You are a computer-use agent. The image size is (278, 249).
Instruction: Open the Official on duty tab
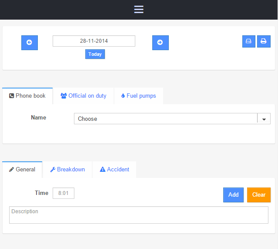pyautogui.click(x=83, y=96)
